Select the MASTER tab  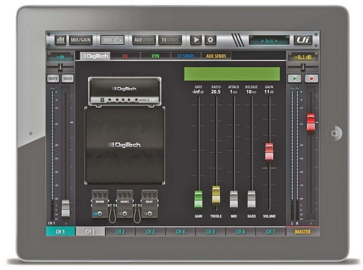pos(303,231)
